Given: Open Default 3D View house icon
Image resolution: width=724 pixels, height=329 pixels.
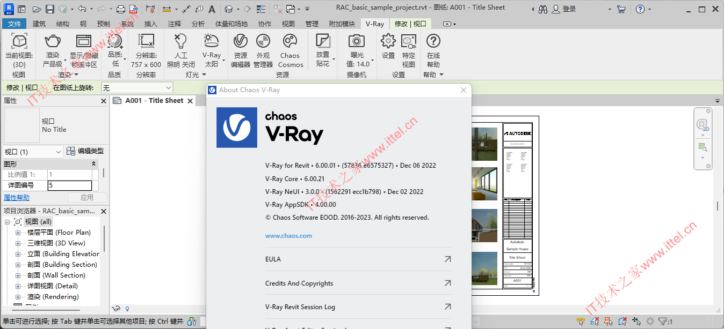Looking at the screenshot, I should coord(229,9).
